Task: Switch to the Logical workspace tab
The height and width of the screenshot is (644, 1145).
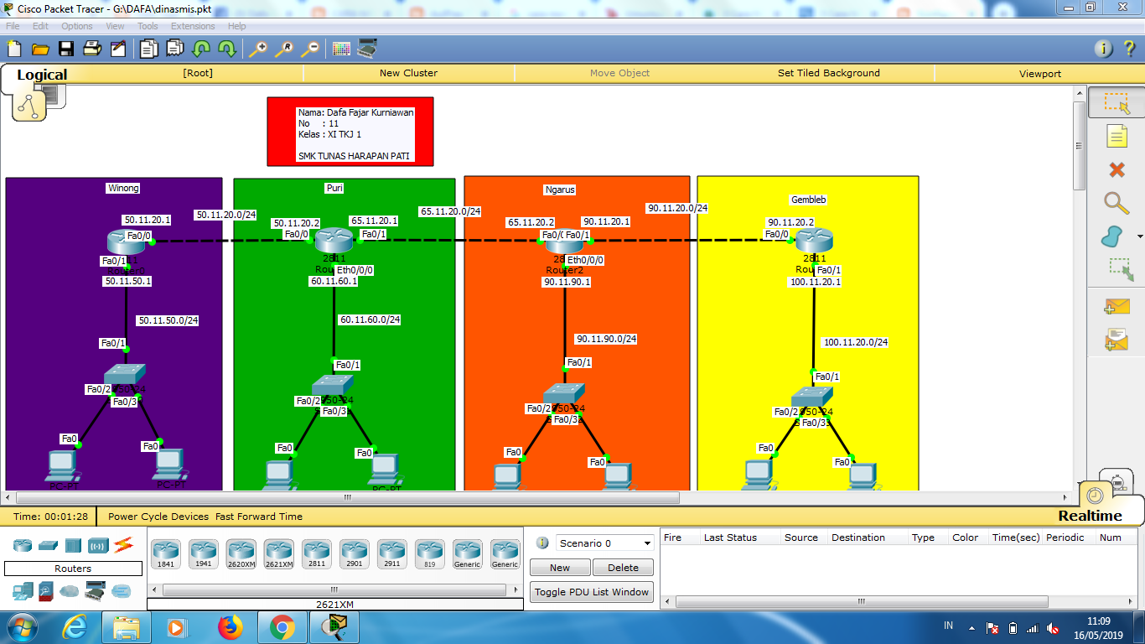Action: [42, 75]
